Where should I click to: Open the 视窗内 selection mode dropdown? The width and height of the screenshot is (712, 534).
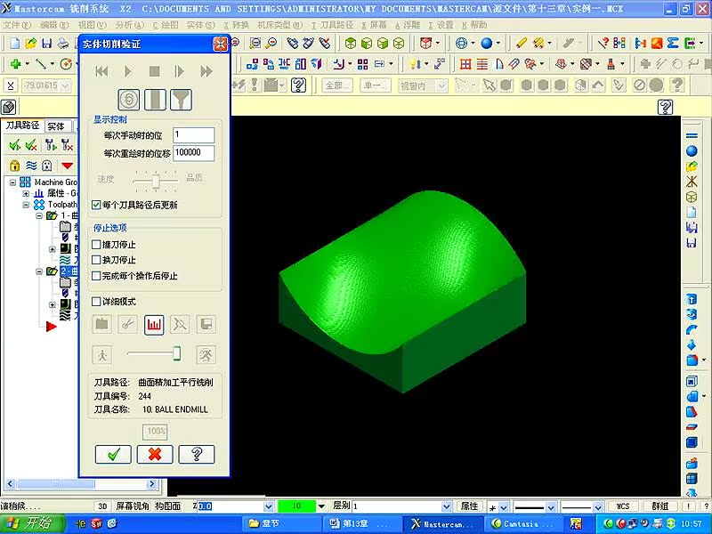coord(441,85)
